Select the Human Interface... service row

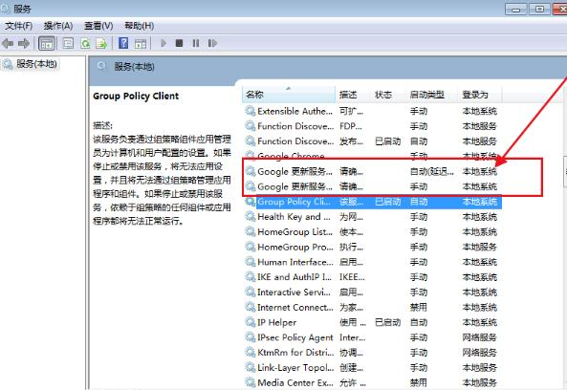[x=372, y=262]
